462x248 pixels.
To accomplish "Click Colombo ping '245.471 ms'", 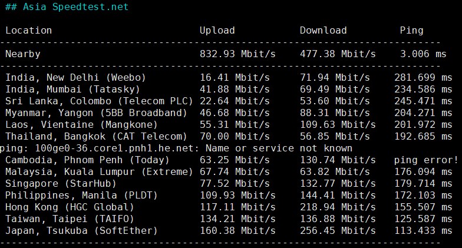I will pos(423,101).
